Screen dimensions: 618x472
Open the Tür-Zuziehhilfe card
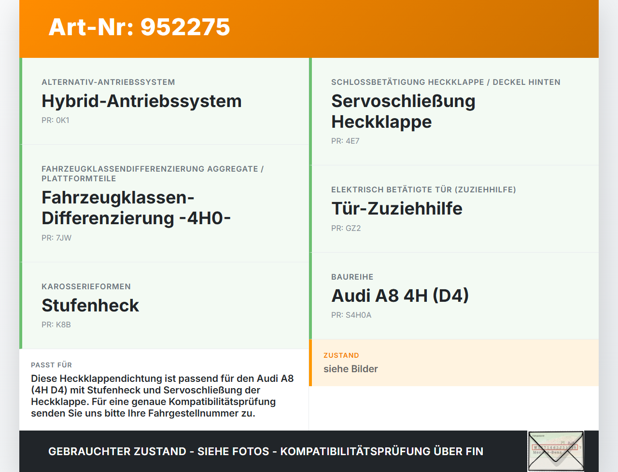point(396,208)
